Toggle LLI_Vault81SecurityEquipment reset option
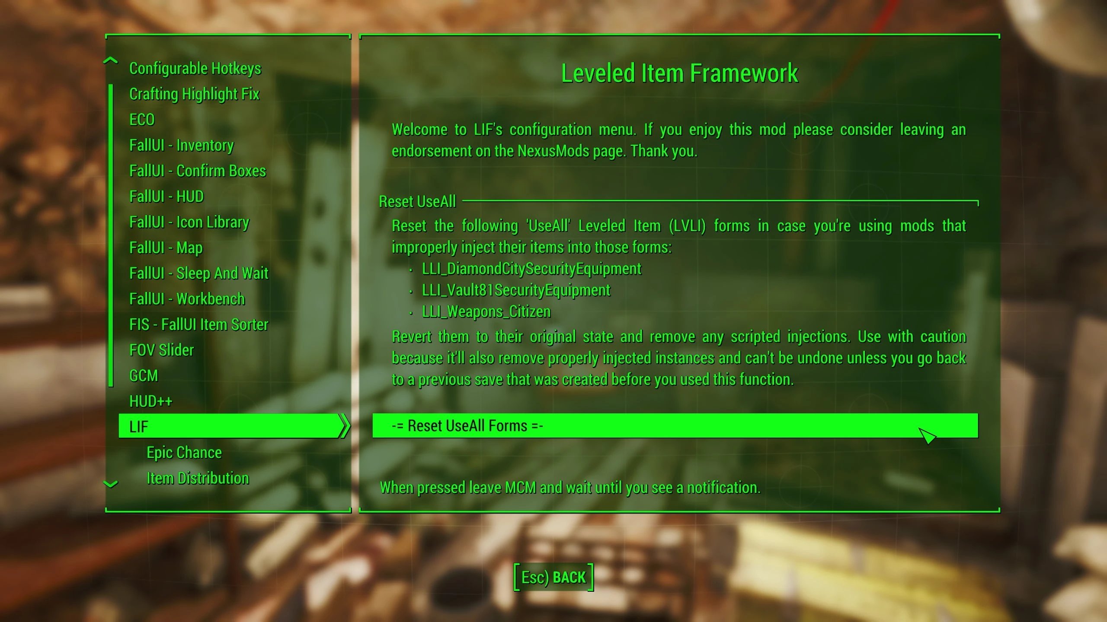The image size is (1107, 622). point(515,289)
